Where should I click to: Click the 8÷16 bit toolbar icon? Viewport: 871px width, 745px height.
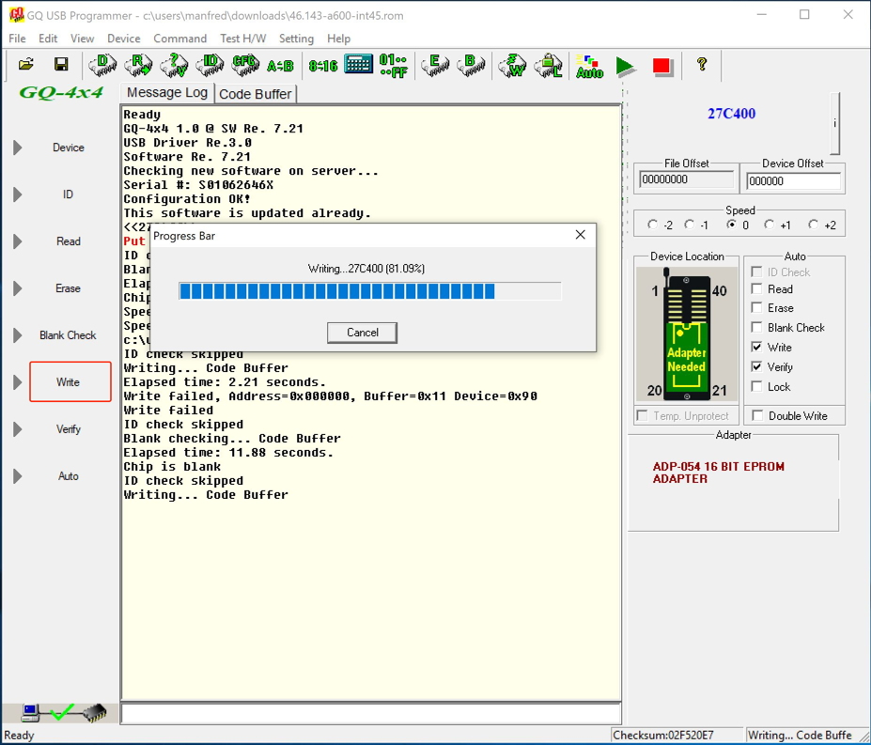coord(322,65)
